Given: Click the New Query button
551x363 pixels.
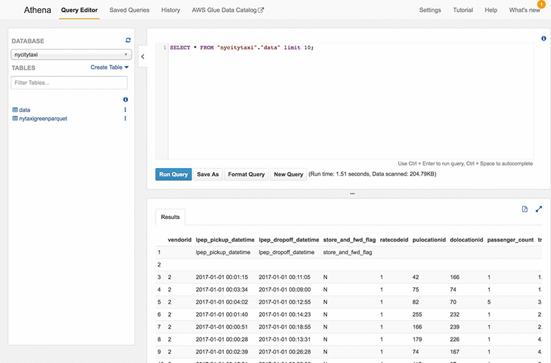Looking at the screenshot, I should [x=289, y=174].
